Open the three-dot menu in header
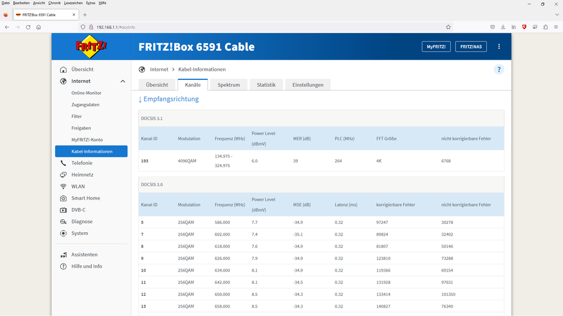The width and height of the screenshot is (563, 316). (499, 47)
